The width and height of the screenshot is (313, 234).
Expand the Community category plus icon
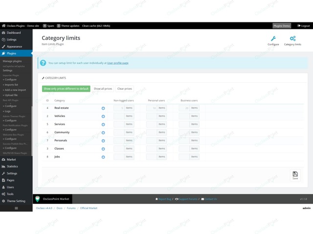(x=103, y=133)
